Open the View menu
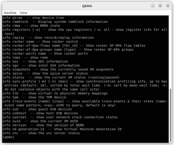Viewport: 174px width, 145px height. (24, 13)
